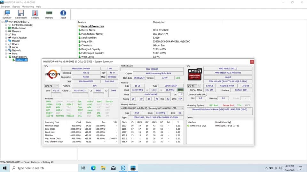Click the green memory chip icon beside 99.8 MHz
307x172 pixels.
click(x=180, y=90)
